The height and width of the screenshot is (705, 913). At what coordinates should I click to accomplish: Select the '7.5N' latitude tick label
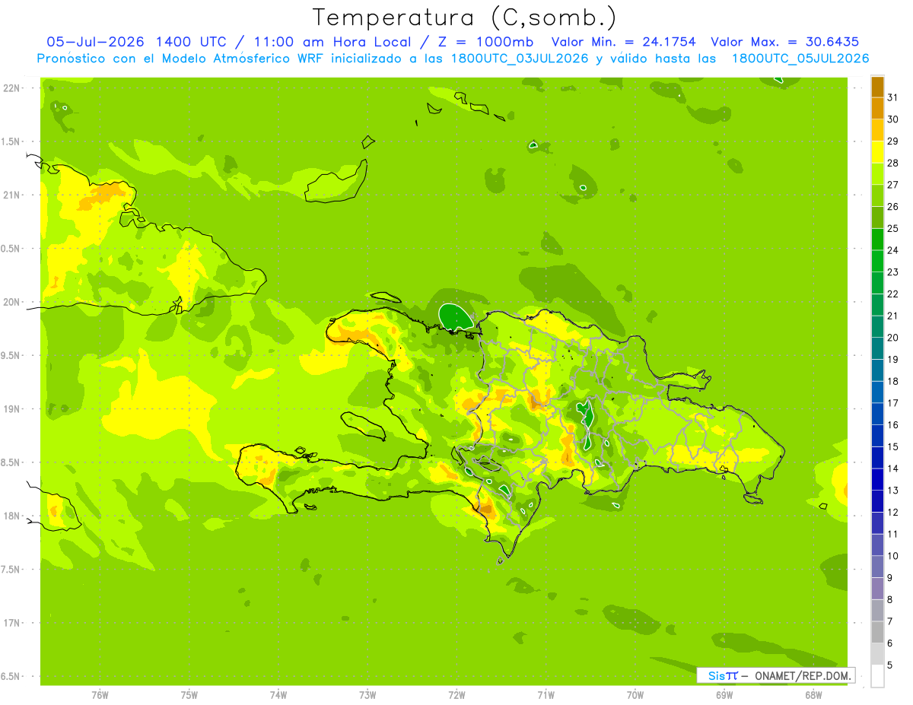(x=11, y=569)
